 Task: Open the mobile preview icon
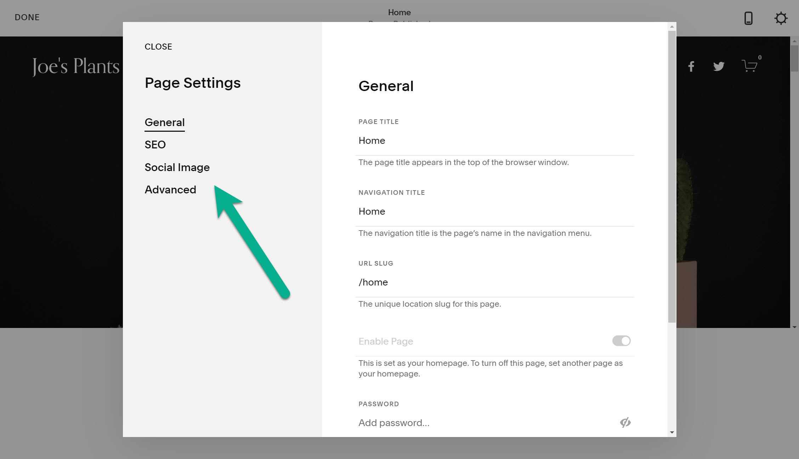[x=748, y=19]
